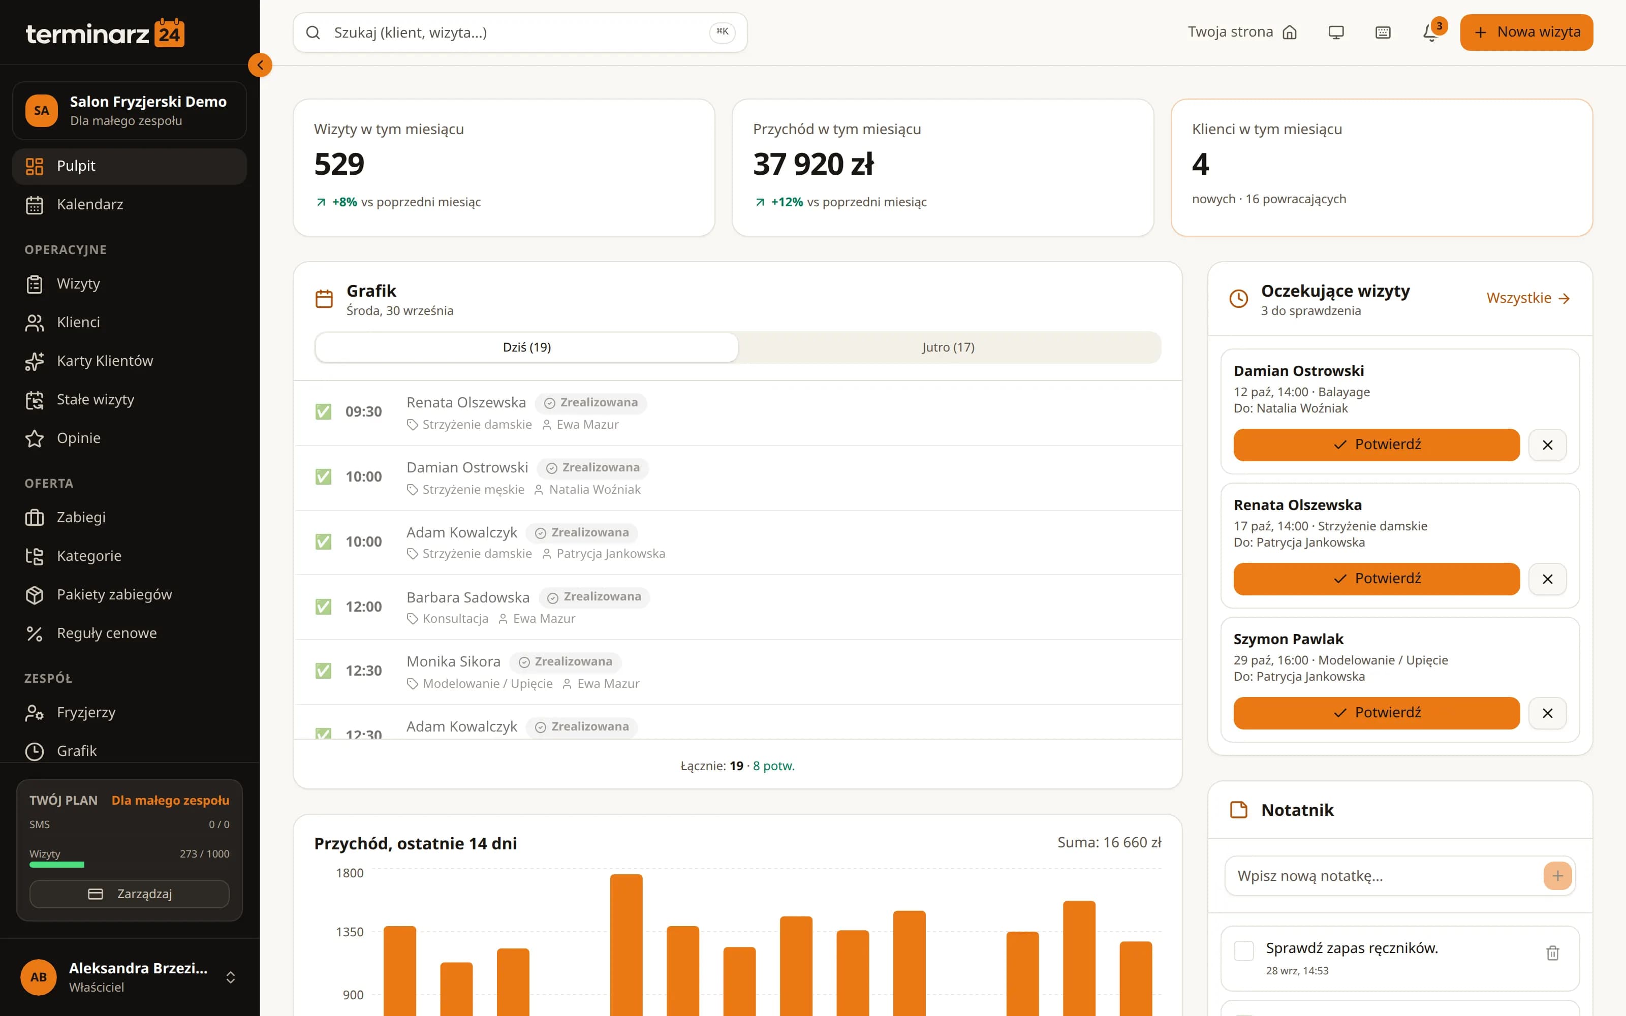
Task: Open the keyboard shortcuts icon
Action: click(1383, 32)
